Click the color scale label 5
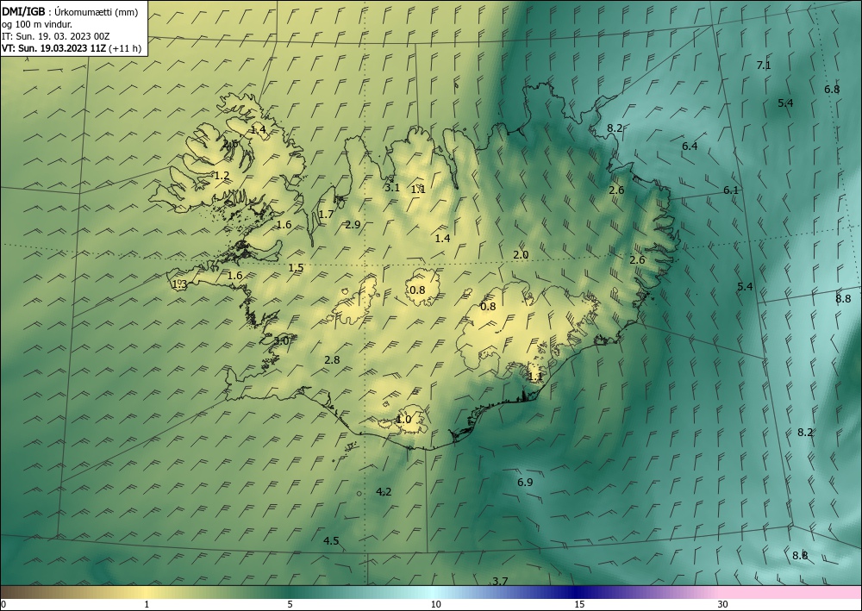Image resolution: width=862 pixels, height=611 pixels. [x=290, y=604]
